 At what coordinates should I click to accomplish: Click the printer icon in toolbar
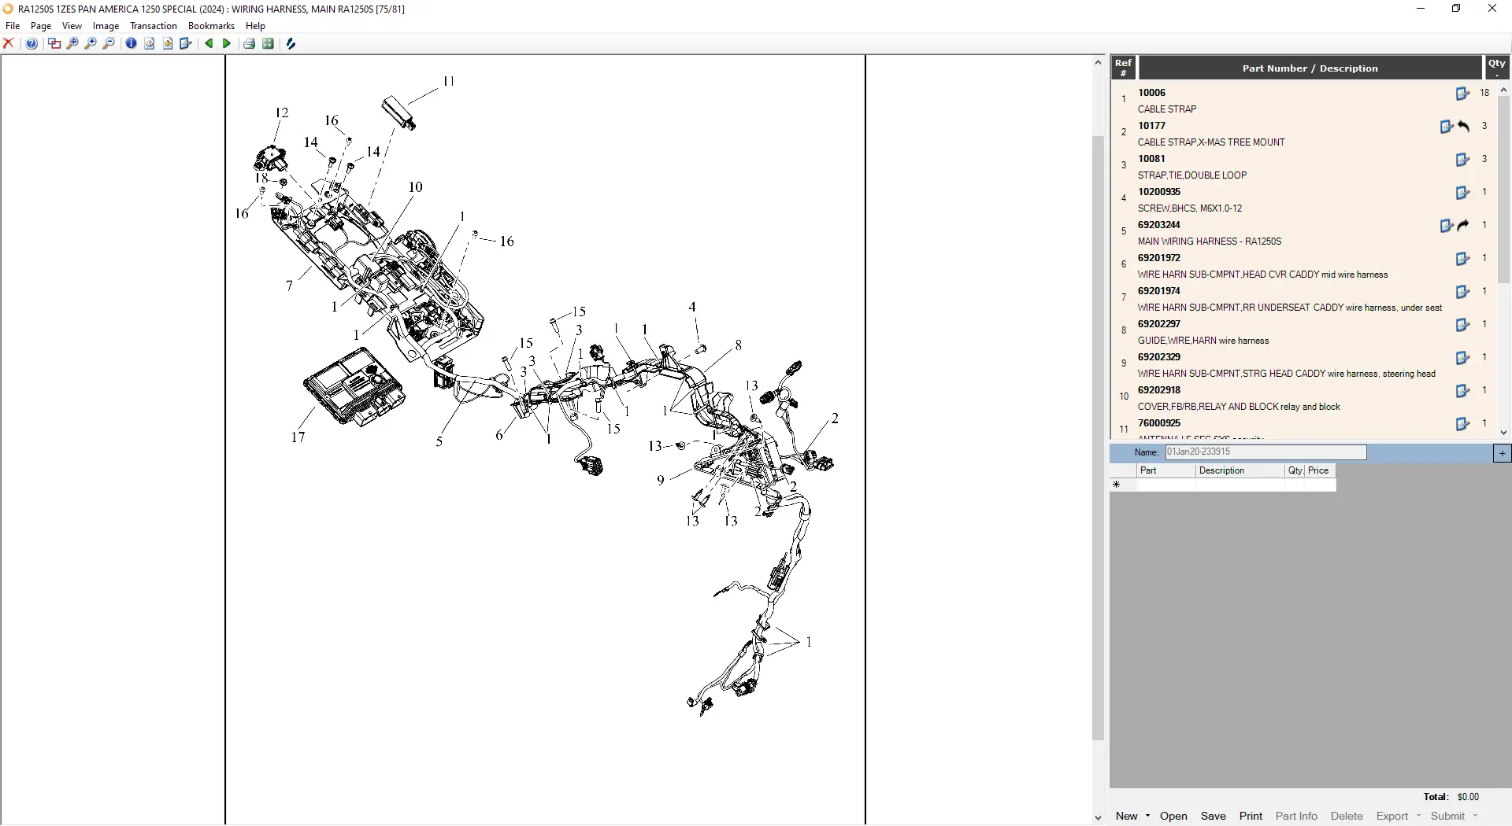(249, 44)
